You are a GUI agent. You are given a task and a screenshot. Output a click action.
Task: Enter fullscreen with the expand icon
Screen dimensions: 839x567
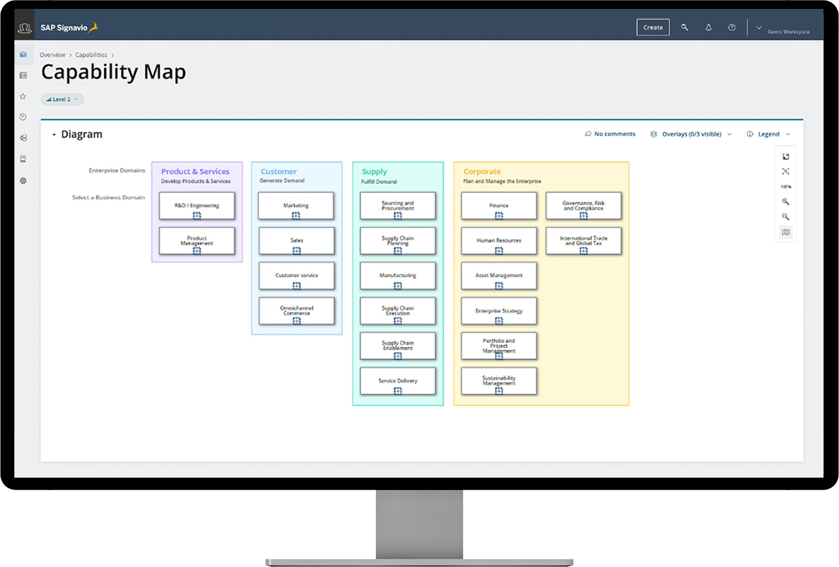(x=786, y=156)
